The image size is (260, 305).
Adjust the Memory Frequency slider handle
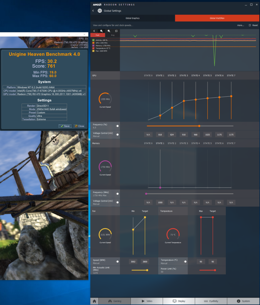[146, 194]
